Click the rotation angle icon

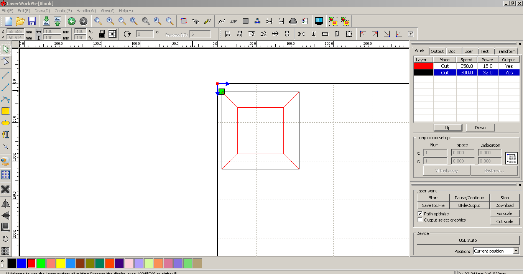[127, 34]
